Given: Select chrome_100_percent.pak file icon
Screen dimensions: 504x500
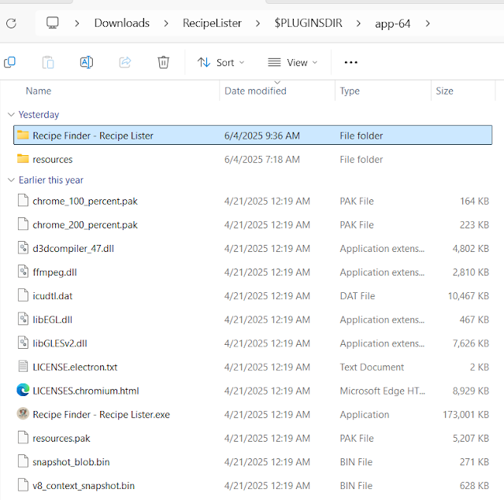Looking at the screenshot, I should click(23, 201).
